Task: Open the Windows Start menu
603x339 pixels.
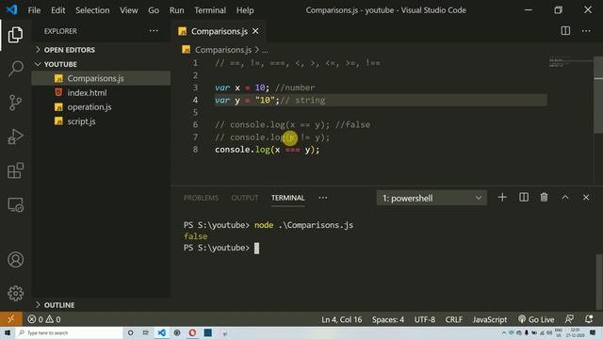Action: pyautogui.click(x=8, y=332)
